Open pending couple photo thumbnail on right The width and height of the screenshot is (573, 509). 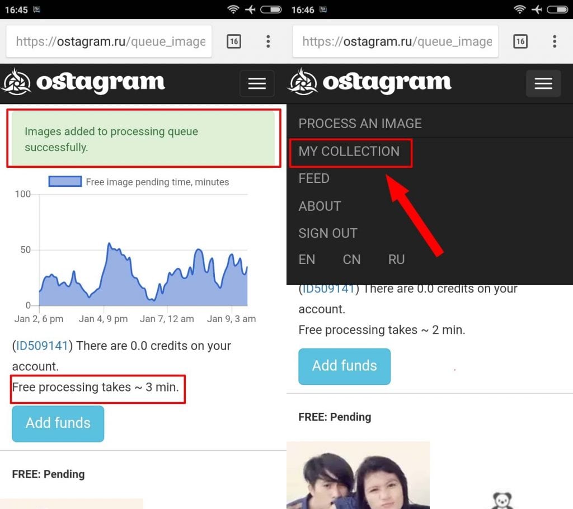coord(358,475)
